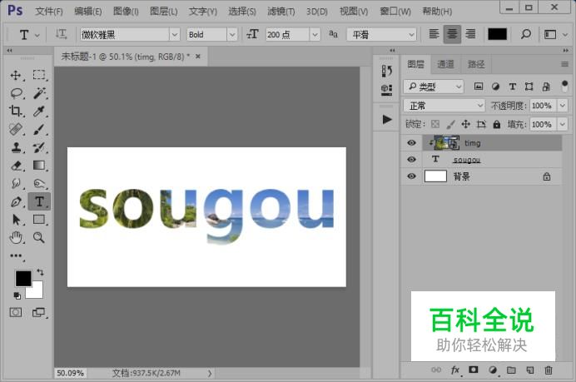576x382 pixels.
Task: Open the blend mode 正常 dropdown
Action: [x=444, y=106]
